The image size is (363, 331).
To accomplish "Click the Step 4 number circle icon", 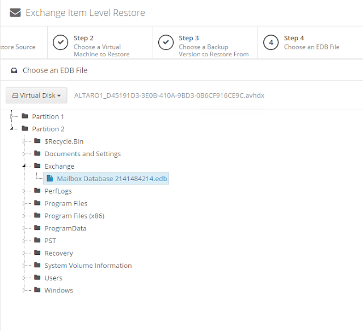I will 271,43.
